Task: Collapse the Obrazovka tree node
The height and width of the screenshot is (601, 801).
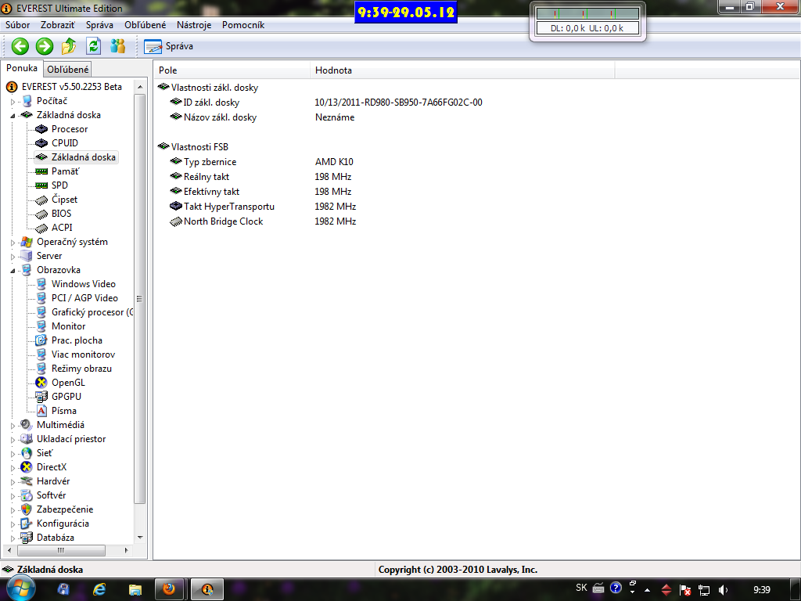Action: [13, 270]
